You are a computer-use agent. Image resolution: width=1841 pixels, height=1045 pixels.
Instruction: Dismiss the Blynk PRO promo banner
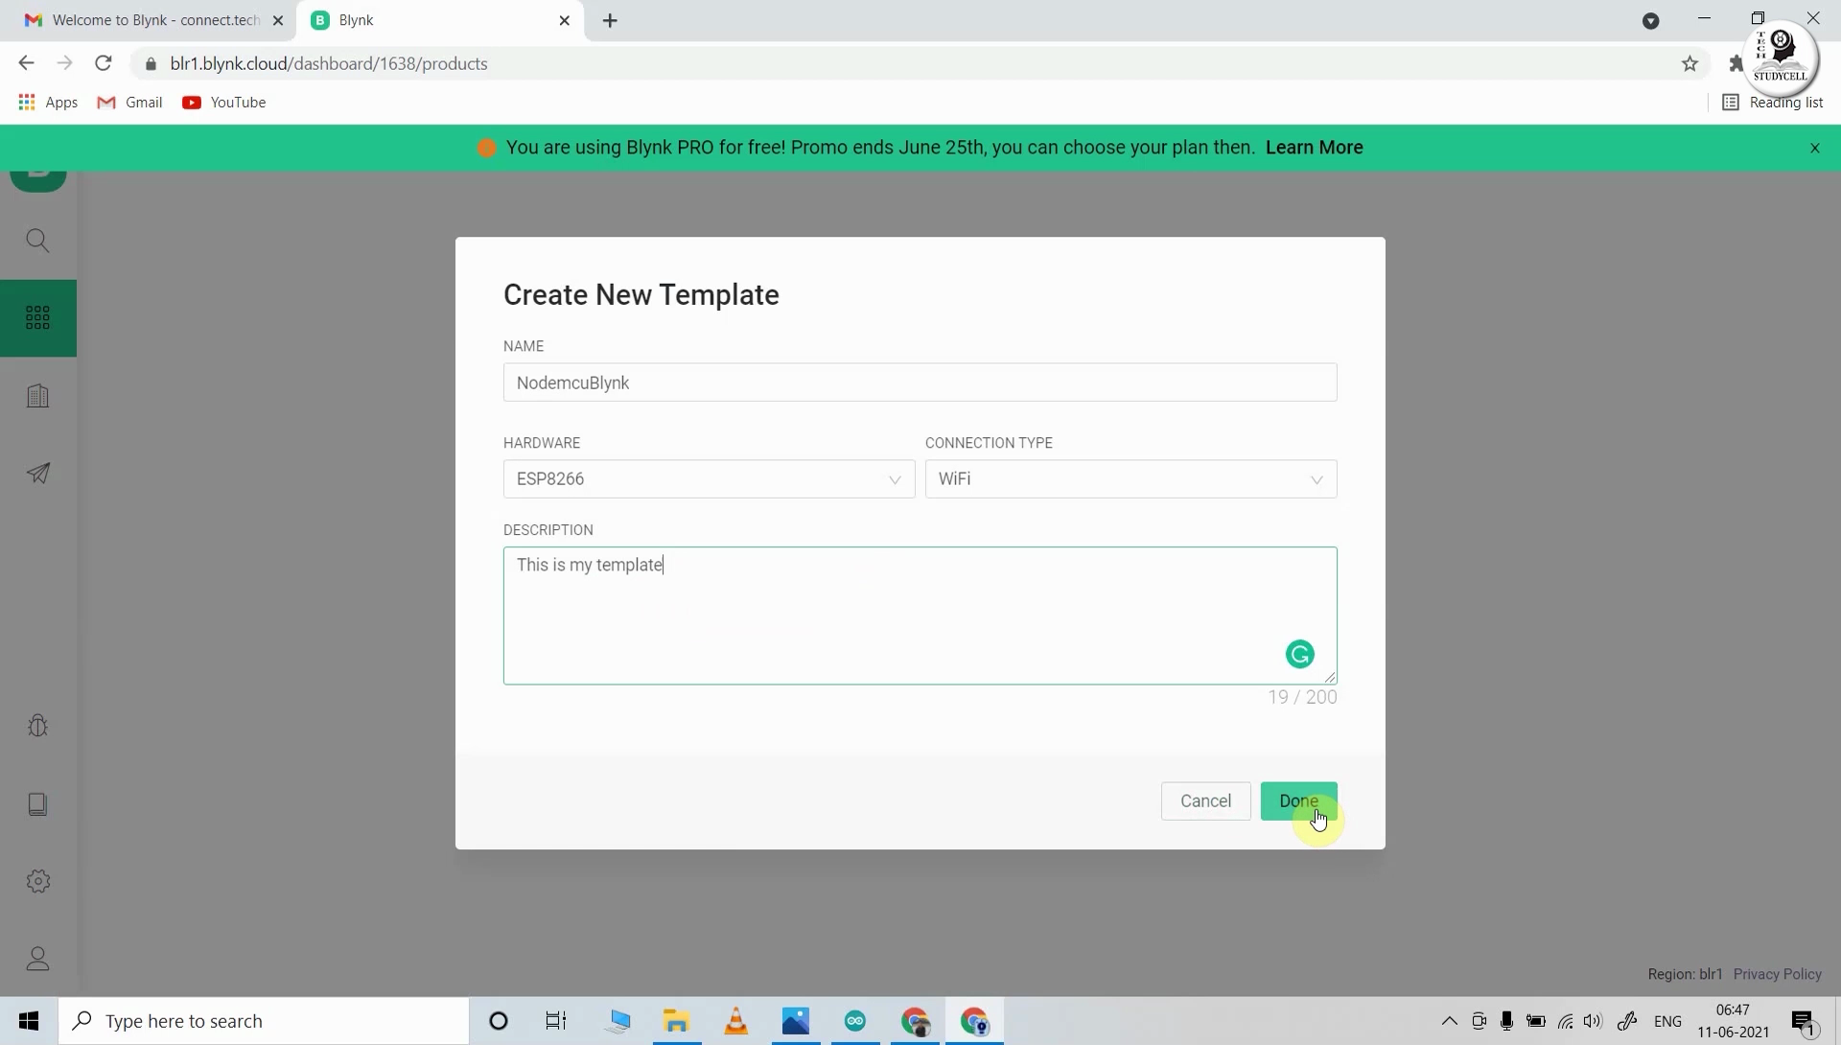[1814, 148]
